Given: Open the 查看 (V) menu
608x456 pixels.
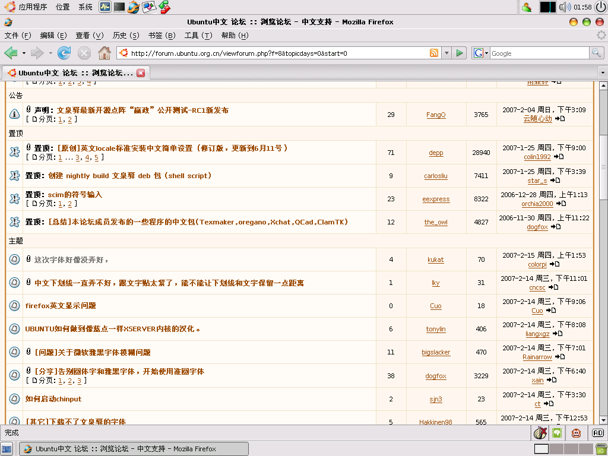Looking at the screenshot, I should tap(90, 35).
